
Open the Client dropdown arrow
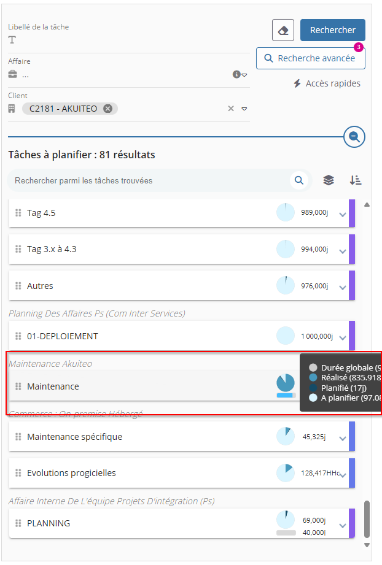[x=244, y=109]
